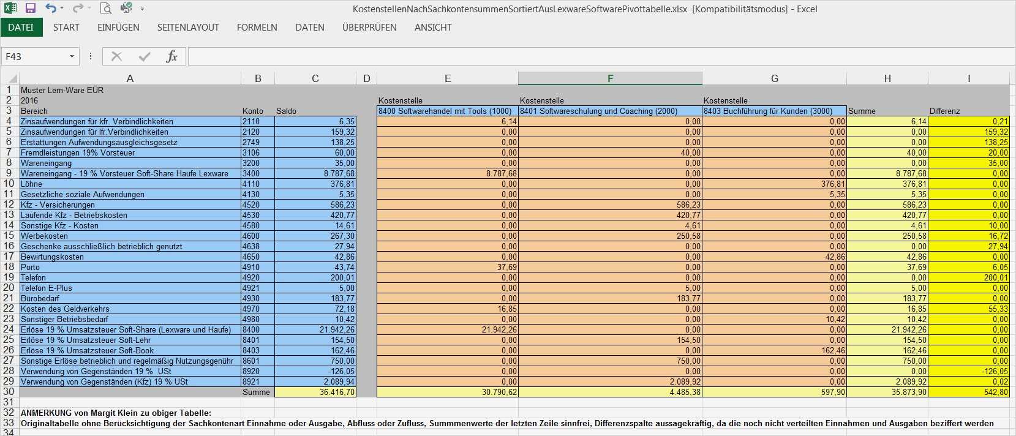Save the workbook with the floppy icon
Screen dimensions: 1016x436
(31, 9)
